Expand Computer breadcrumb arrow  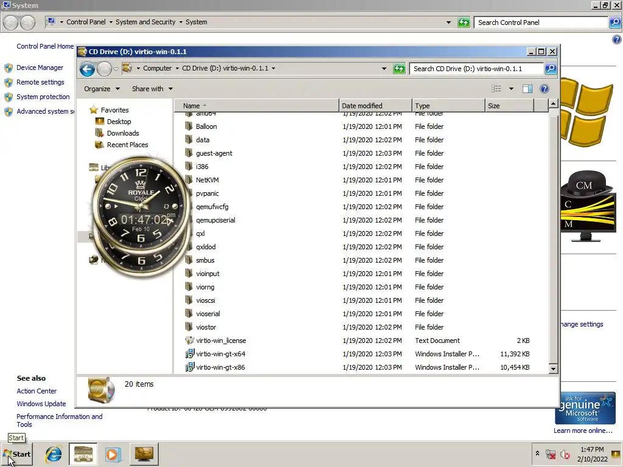pos(177,68)
